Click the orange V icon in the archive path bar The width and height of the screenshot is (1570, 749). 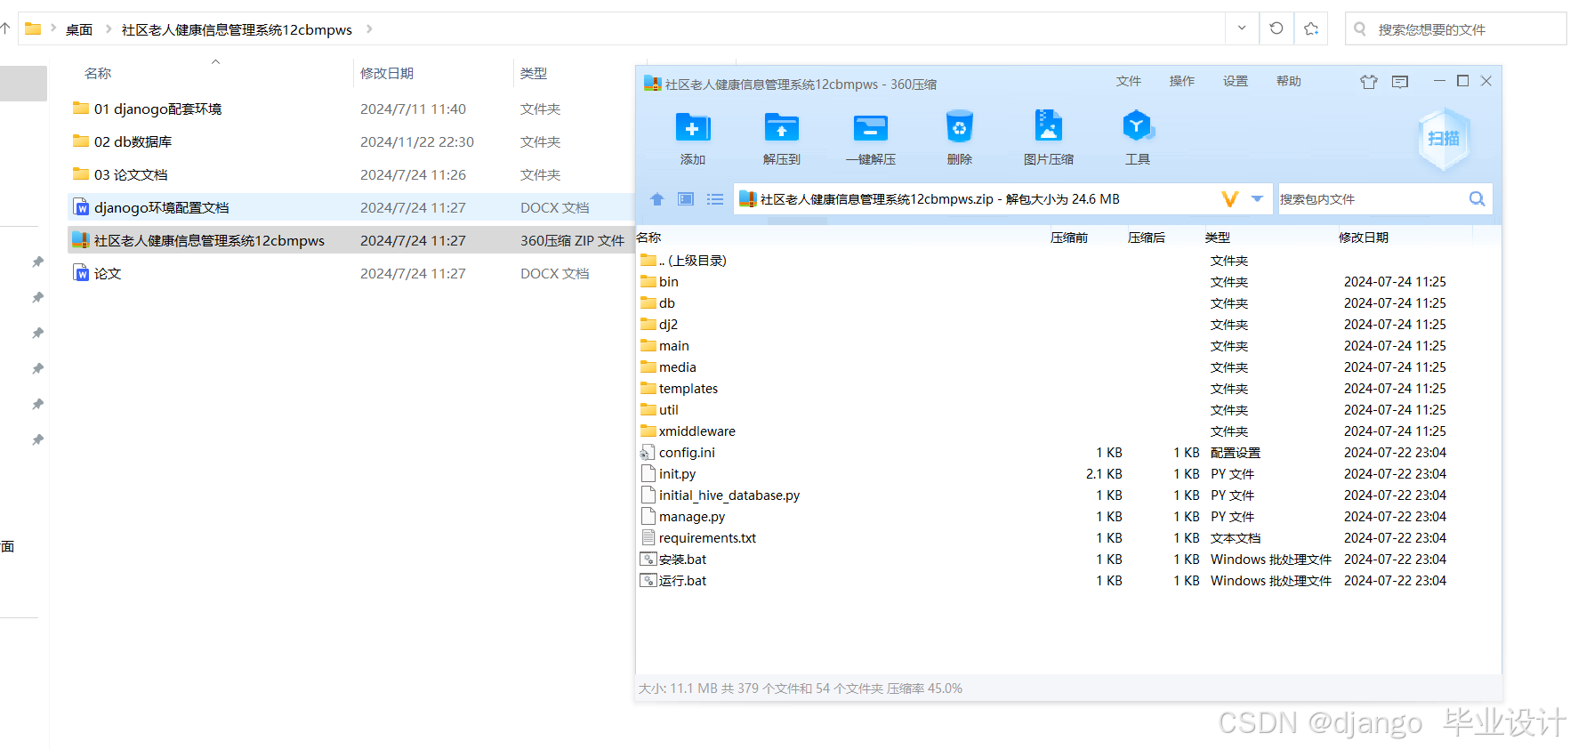pyautogui.click(x=1230, y=199)
